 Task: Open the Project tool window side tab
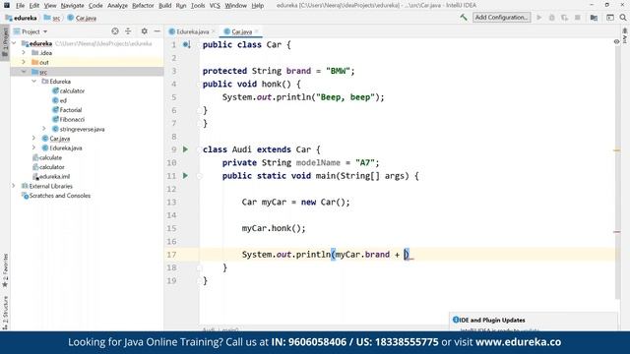[5, 42]
